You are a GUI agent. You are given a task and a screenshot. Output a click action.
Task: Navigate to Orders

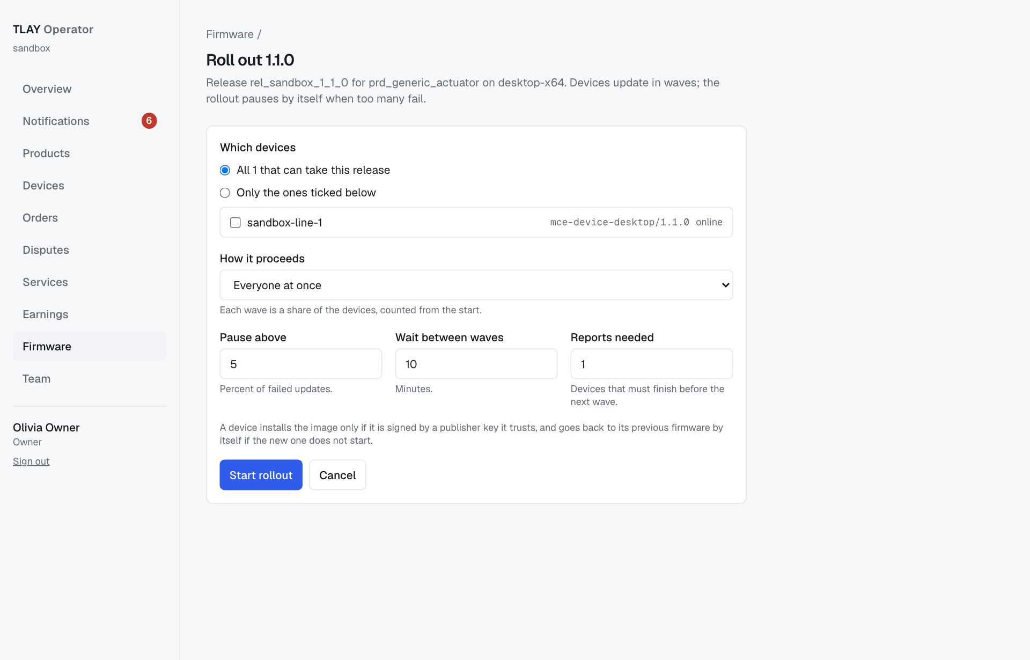pos(90,218)
